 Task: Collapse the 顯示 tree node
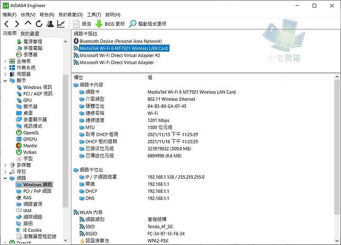5,81
